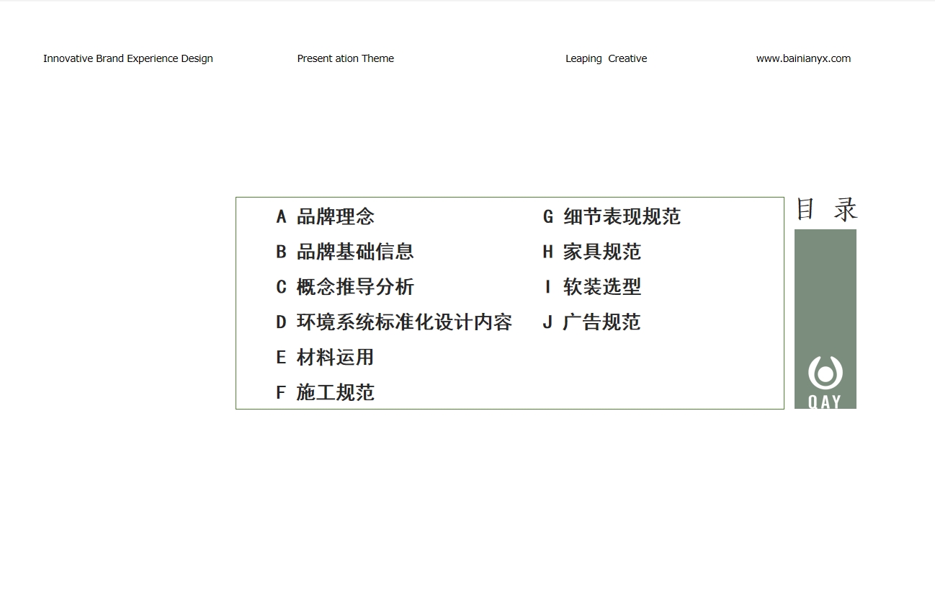The width and height of the screenshot is (935, 597).
Task: Click the green sidebar color block
Action: pyautogui.click(x=825, y=288)
